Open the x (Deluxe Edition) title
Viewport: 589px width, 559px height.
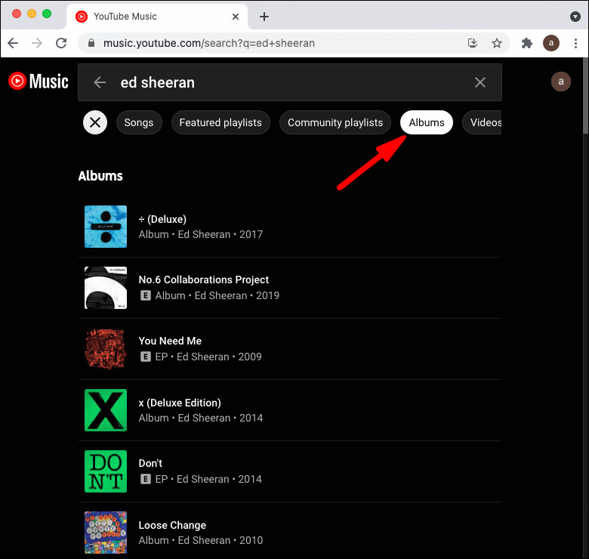click(x=180, y=403)
